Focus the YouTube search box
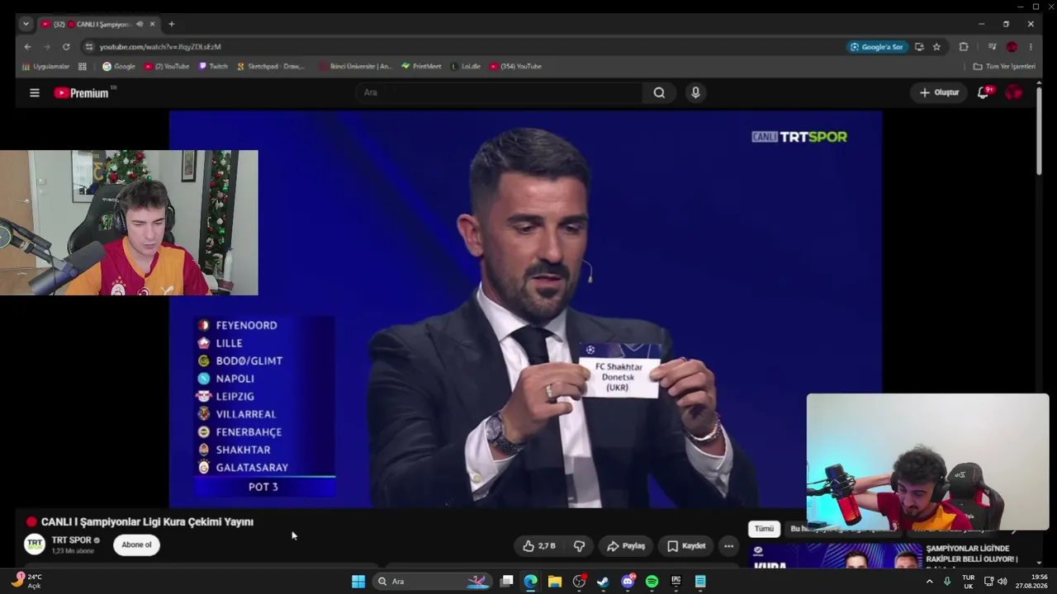Viewport: 1057px width, 594px height. click(x=500, y=93)
